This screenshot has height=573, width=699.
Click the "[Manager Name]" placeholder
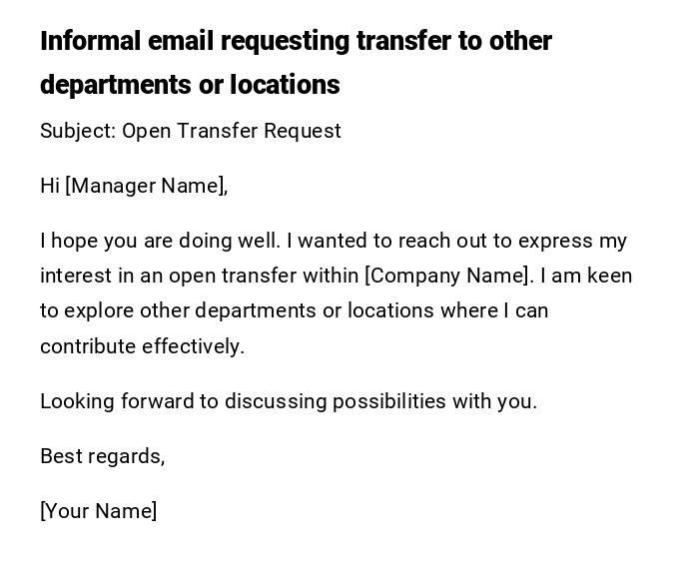click(x=146, y=186)
